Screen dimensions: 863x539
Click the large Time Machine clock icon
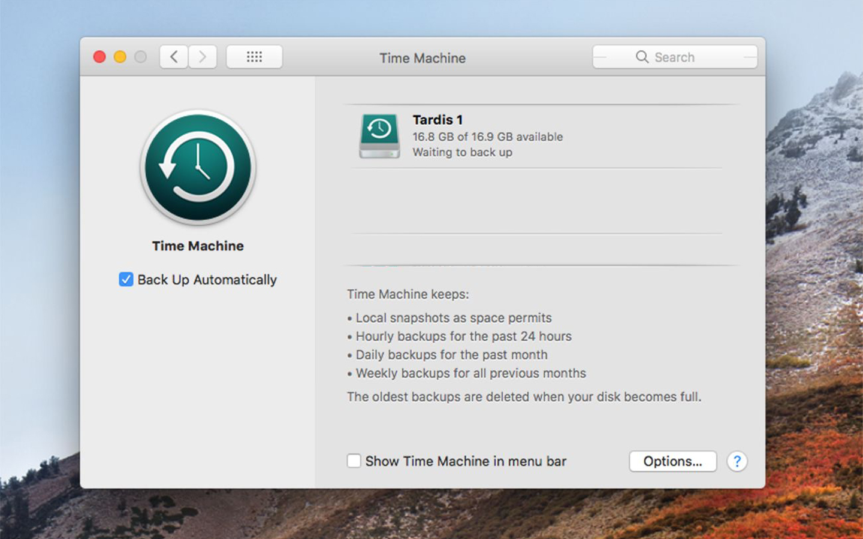point(198,167)
